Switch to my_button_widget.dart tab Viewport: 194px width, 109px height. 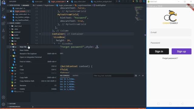tap(101, 2)
